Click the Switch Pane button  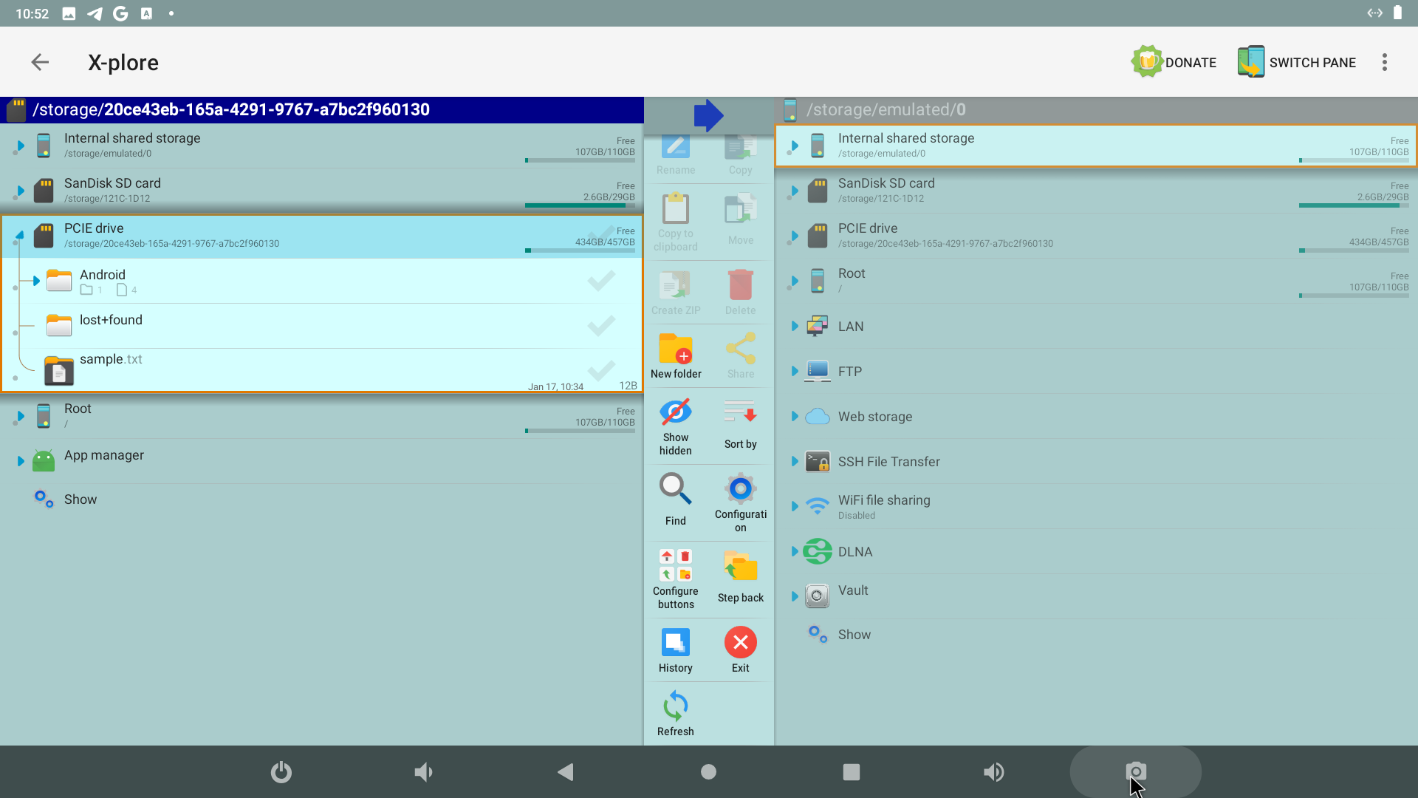1297,62
